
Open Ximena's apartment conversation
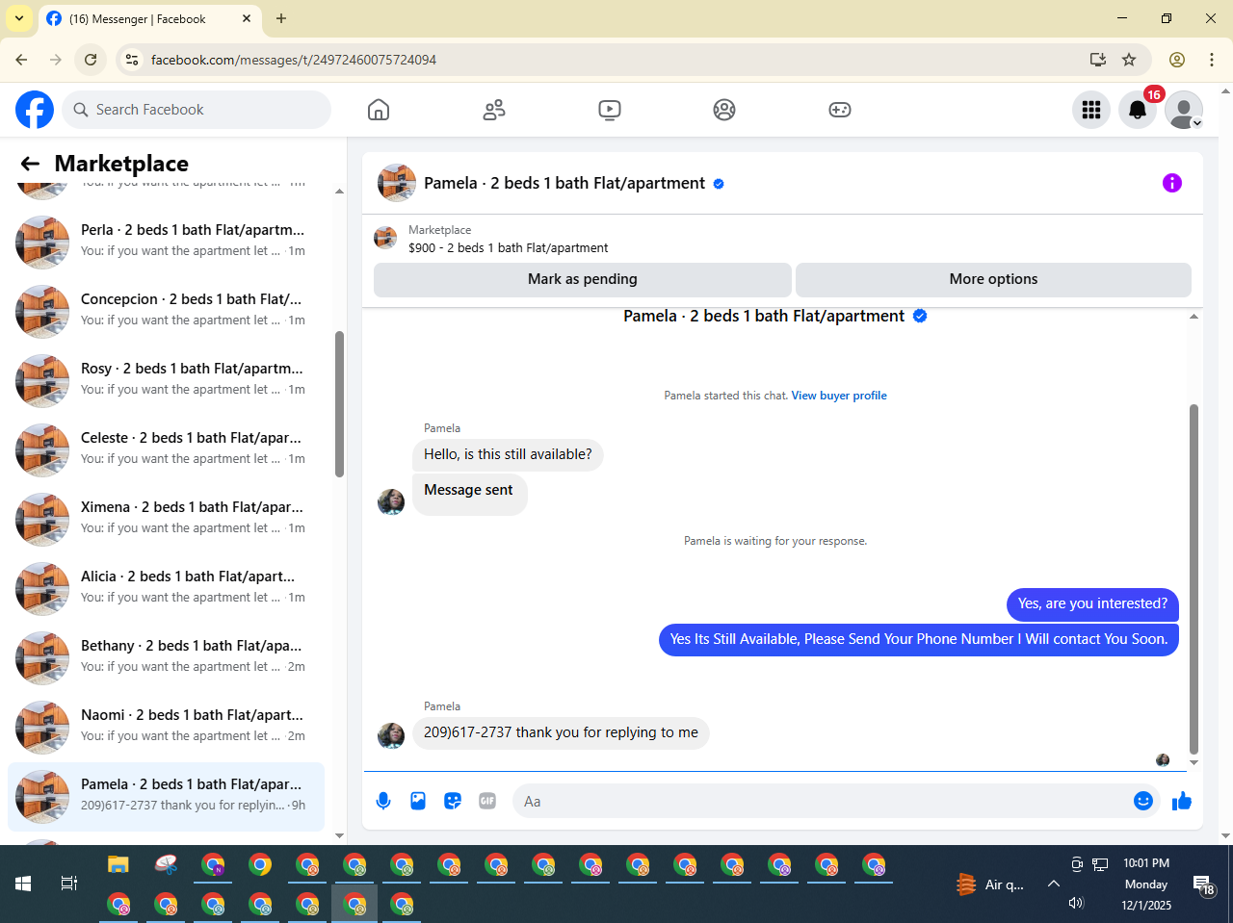coord(166,518)
